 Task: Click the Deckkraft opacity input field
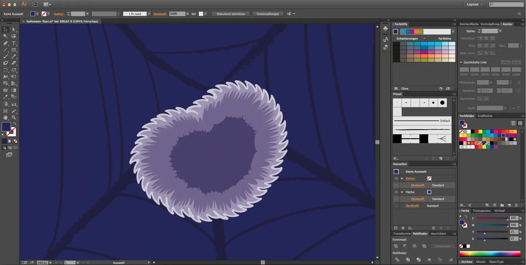click(177, 14)
